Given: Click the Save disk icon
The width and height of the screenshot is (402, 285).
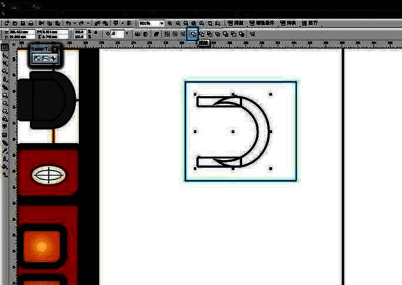Looking at the screenshot, I should click(22, 23).
